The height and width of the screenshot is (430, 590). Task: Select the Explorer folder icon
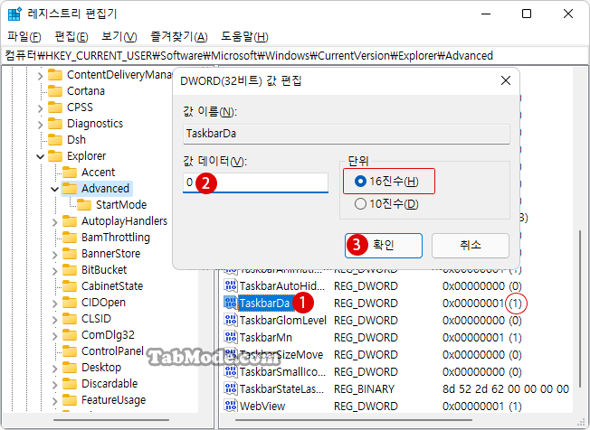(55, 156)
